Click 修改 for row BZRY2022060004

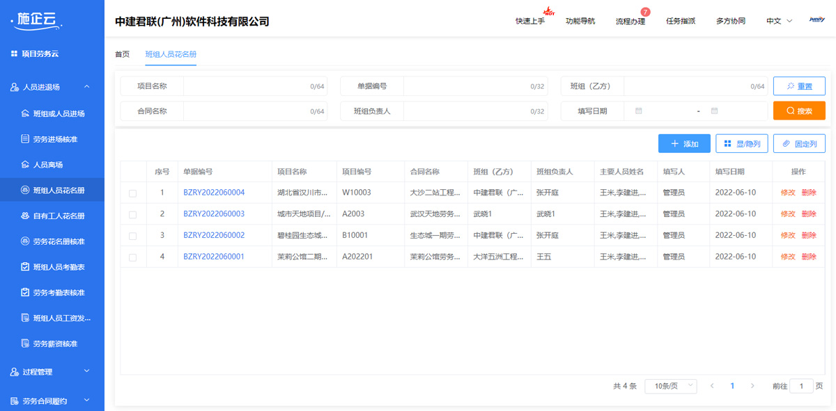coord(788,193)
